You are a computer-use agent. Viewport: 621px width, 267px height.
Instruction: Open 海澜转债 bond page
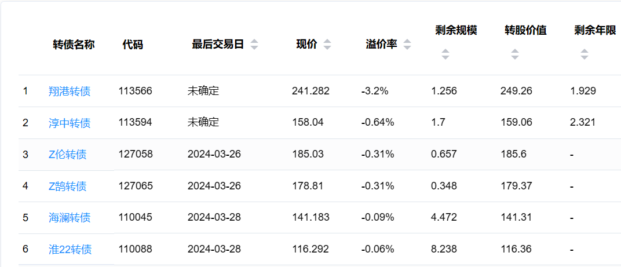pyautogui.click(x=70, y=218)
